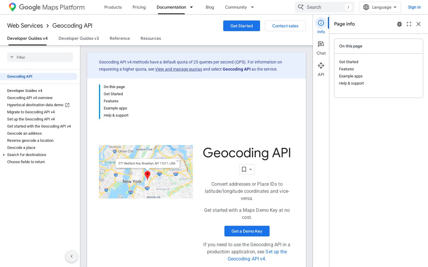
Task: Click the Google Maps Platform logo
Action: 47,7
